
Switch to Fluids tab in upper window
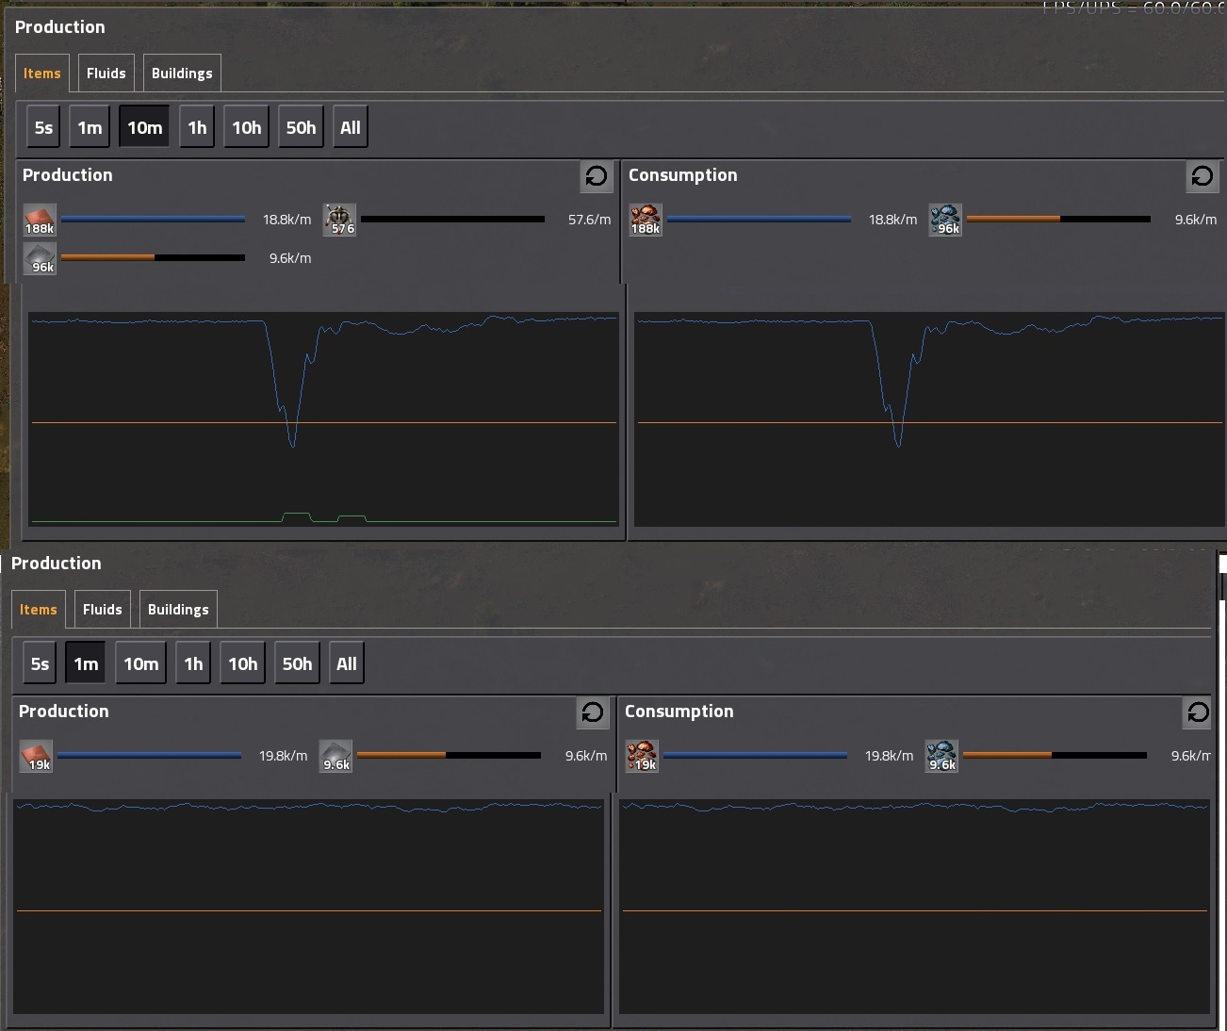(106, 74)
